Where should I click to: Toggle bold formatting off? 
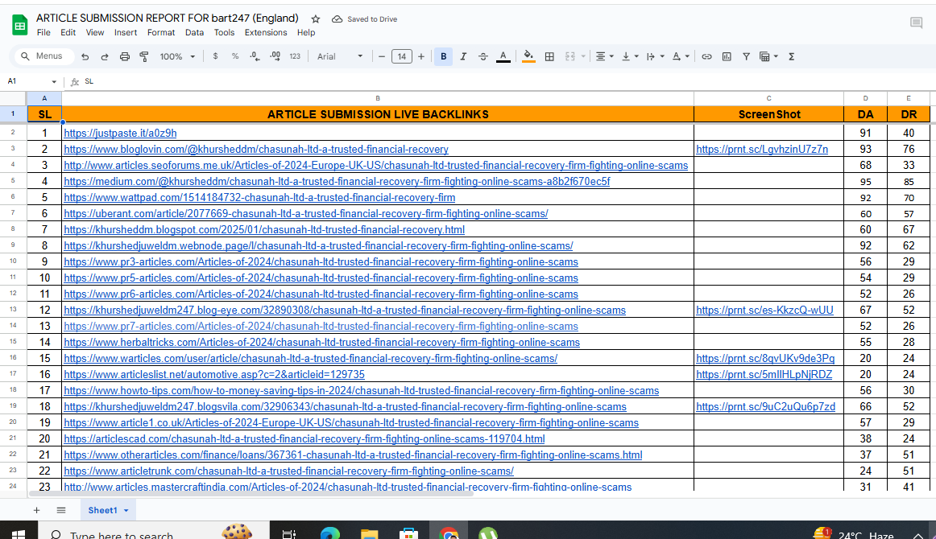pos(443,56)
